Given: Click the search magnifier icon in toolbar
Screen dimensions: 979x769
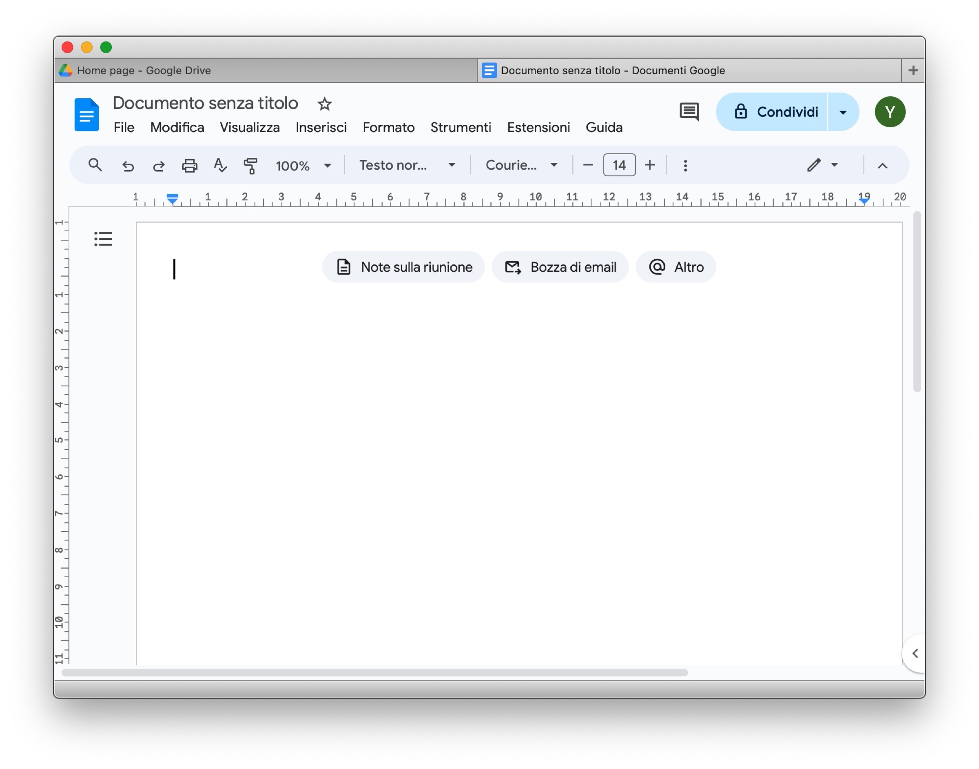Looking at the screenshot, I should tap(95, 165).
